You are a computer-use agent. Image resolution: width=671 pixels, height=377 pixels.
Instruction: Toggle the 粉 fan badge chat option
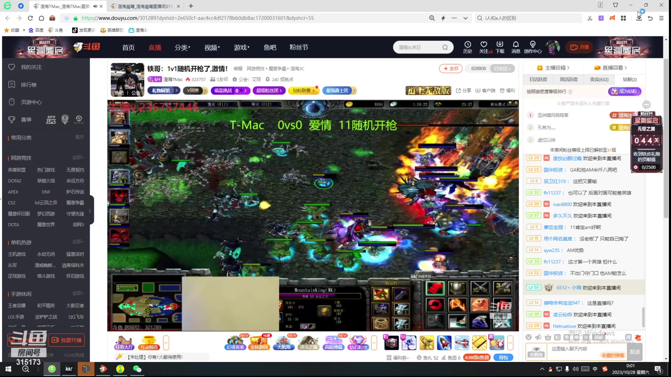pos(558,337)
